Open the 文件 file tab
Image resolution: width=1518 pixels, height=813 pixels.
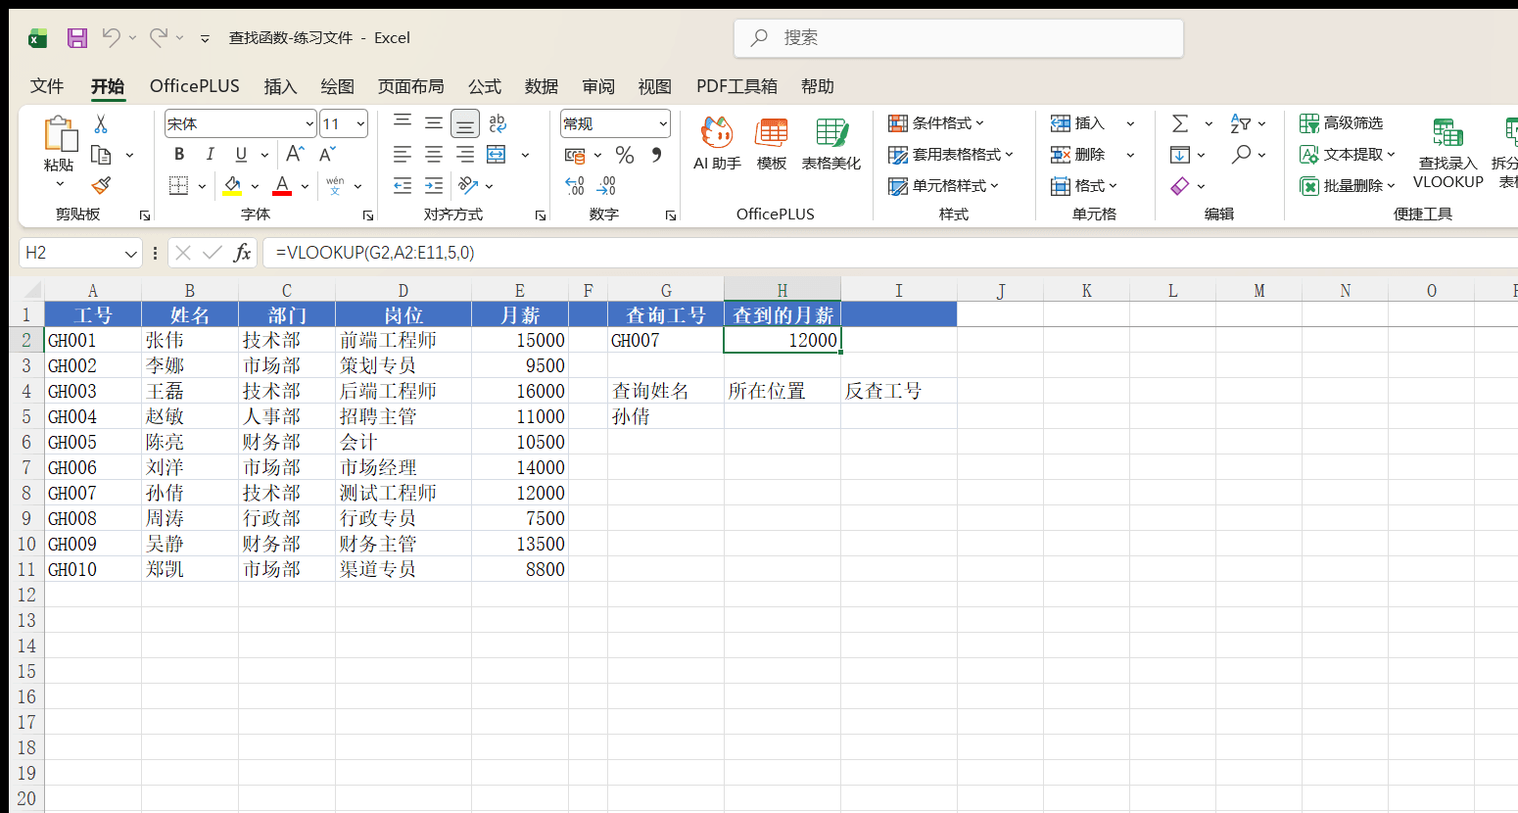(47, 86)
